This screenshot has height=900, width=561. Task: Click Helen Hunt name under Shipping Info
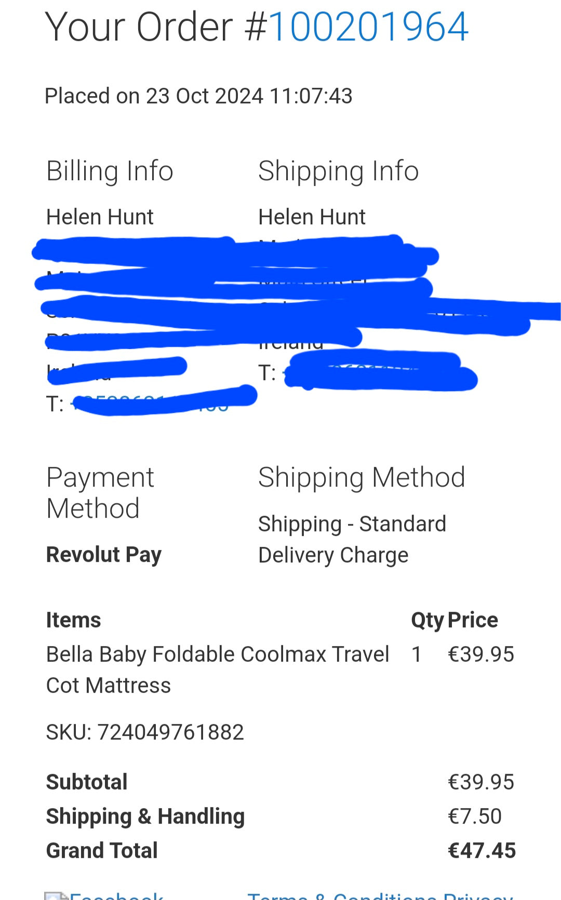pos(312,217)
